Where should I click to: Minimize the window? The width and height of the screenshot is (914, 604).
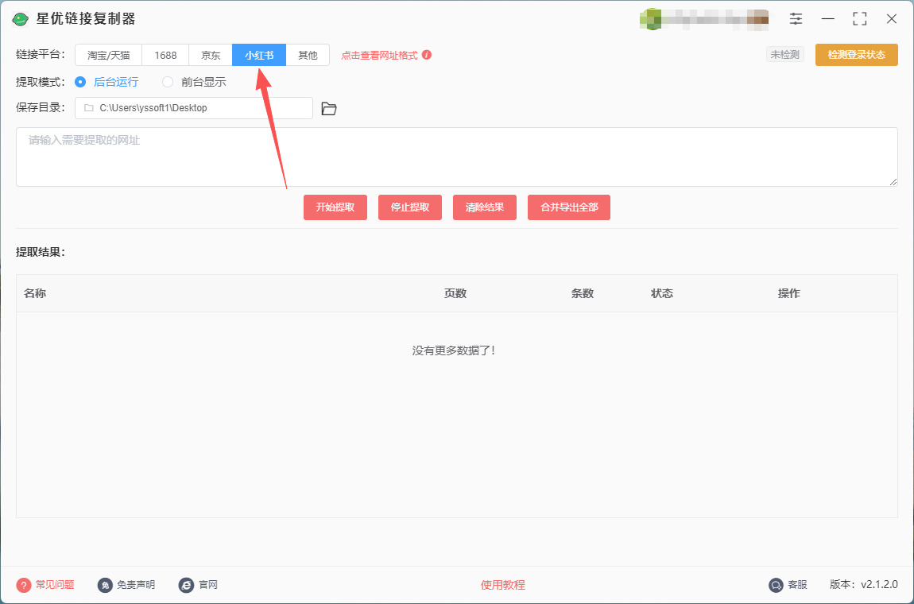[827, 18]
